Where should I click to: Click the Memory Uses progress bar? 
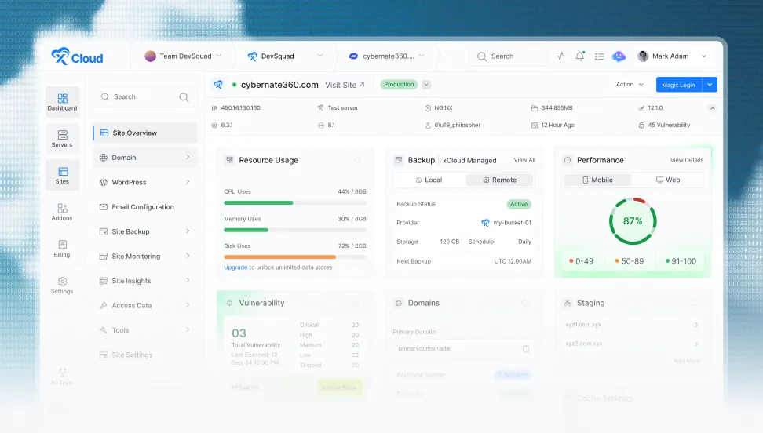[295, 230]
